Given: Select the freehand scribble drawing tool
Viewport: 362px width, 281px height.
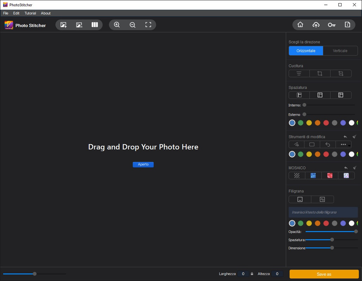Looking at the screenshot, I should click(x=297, y=145).
